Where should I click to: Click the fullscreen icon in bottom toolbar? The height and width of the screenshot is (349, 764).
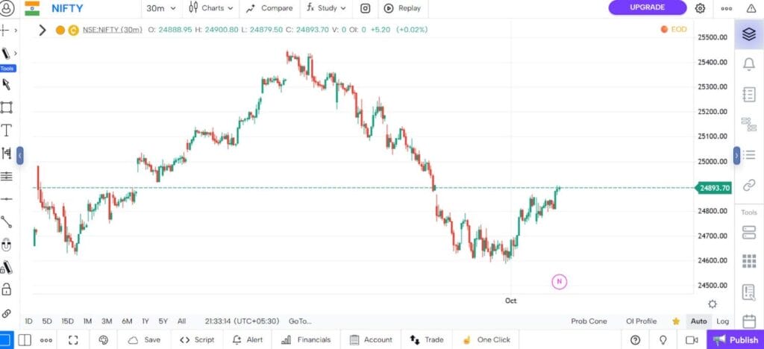(x=73, y=339)
